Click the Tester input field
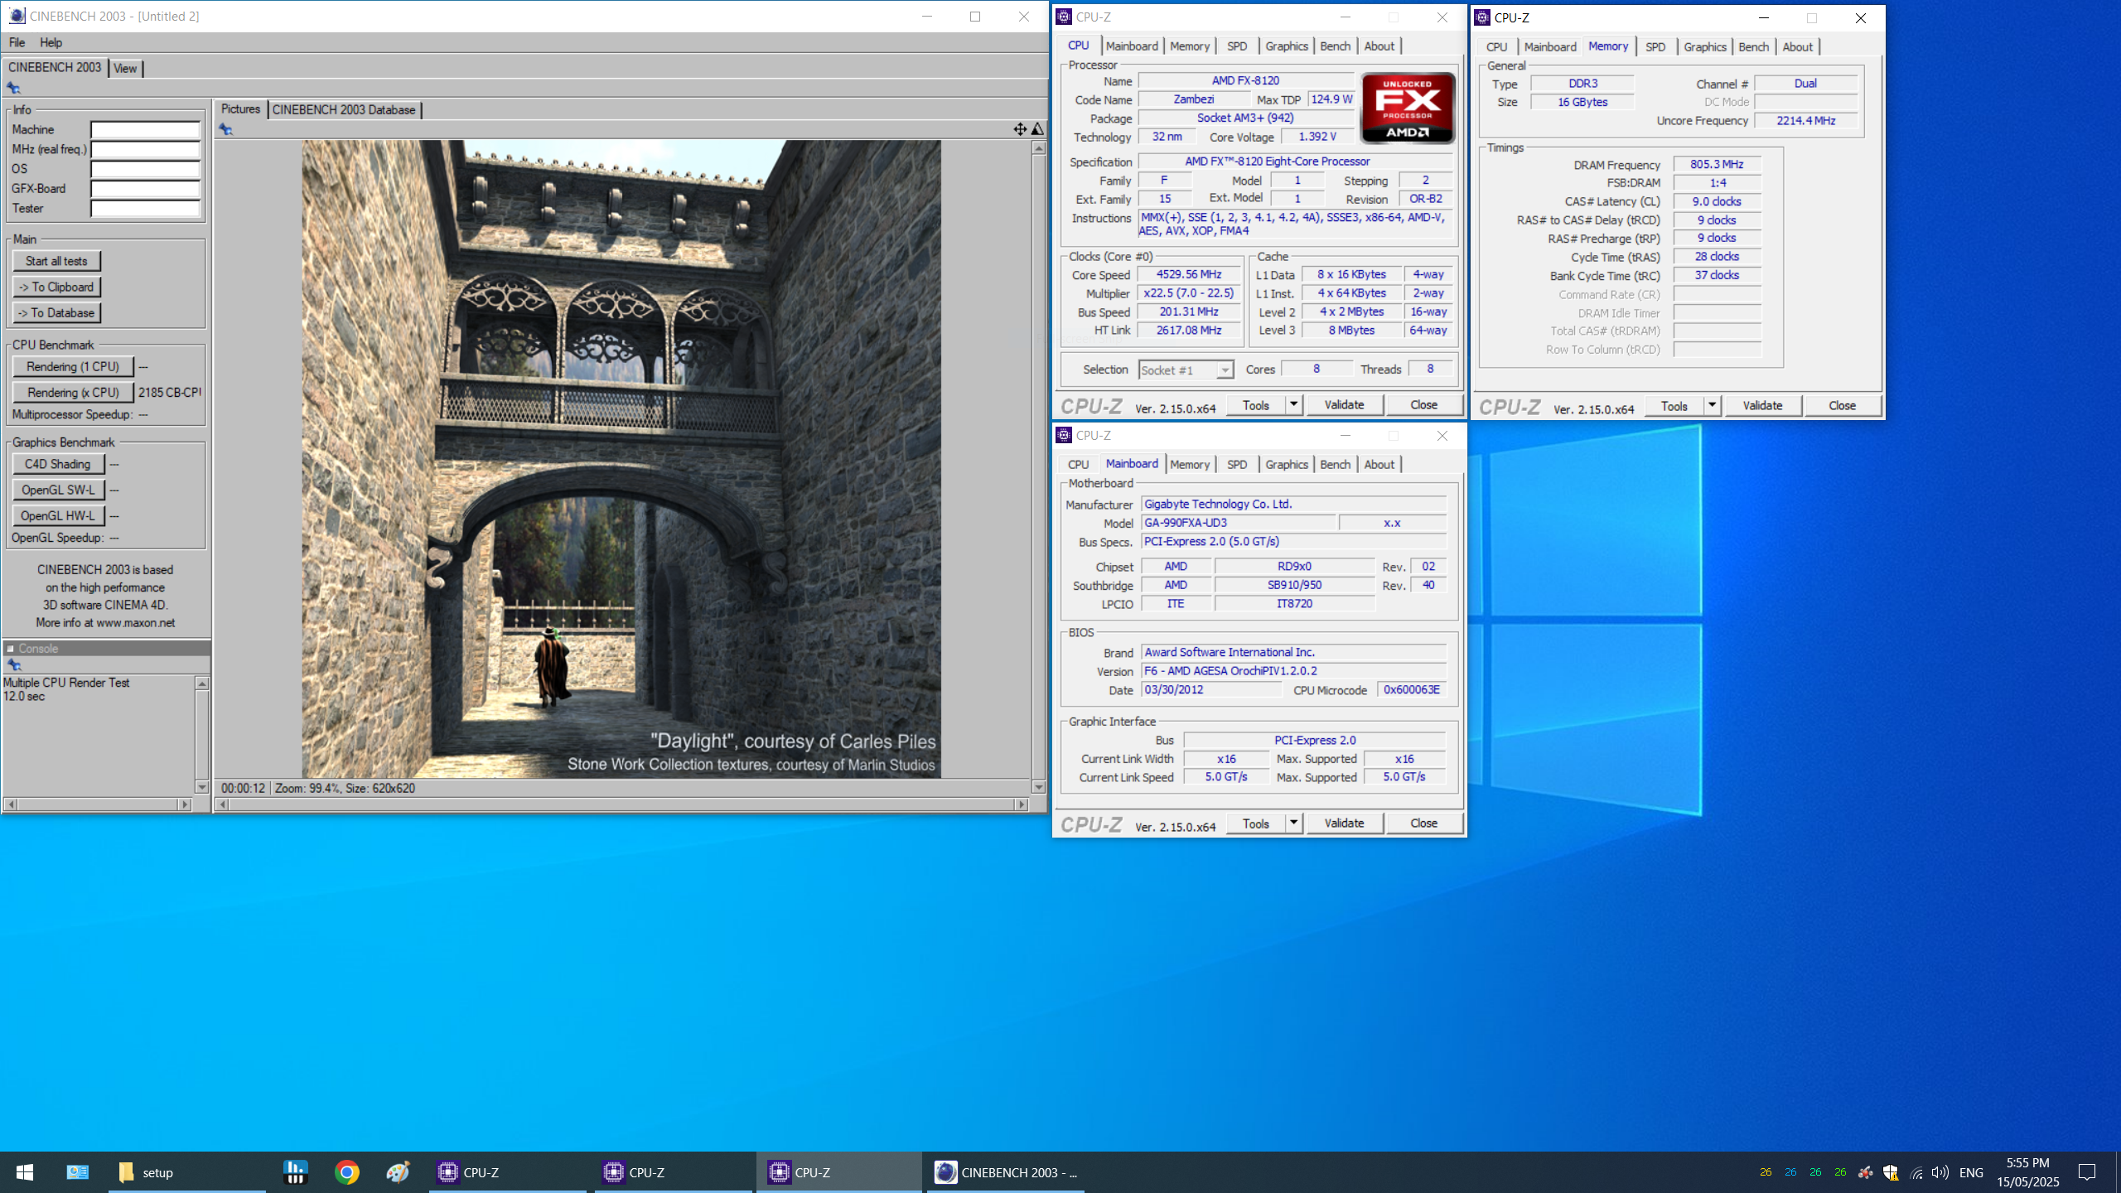 pos(145,209)
